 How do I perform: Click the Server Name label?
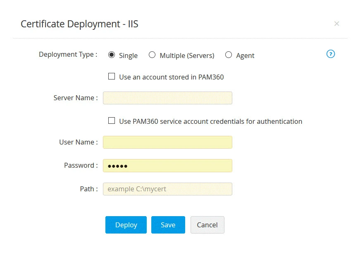pyautogui.click(x=75, y=98)
